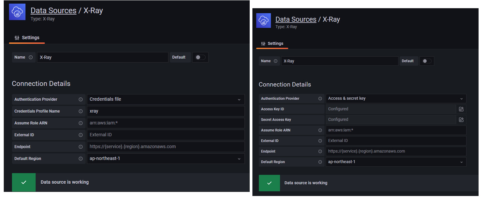Click Endpoint info icon, Access & secret key form

[x=320, y=152]
